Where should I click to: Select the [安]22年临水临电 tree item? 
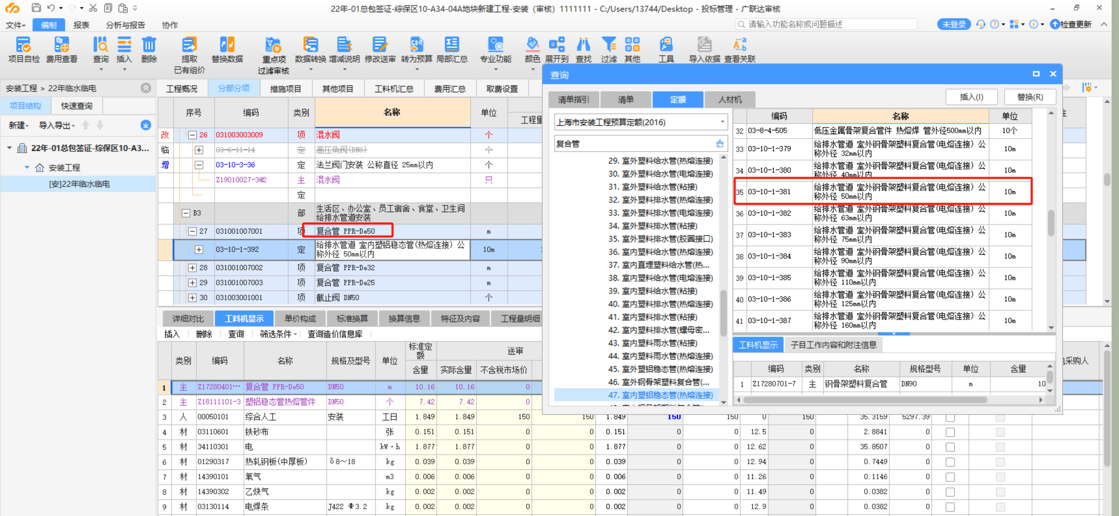[79, 184]
